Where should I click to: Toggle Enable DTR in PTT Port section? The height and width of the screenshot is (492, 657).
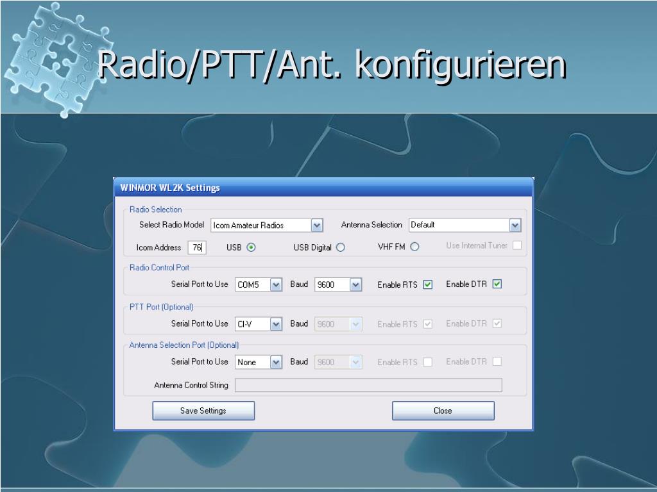point(497,324)
